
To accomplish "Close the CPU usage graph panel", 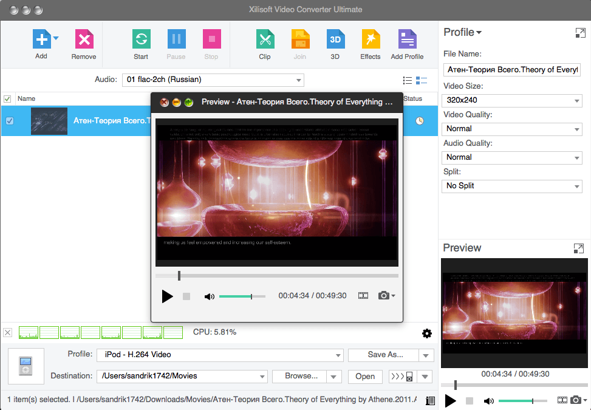I will click(7, 332).
